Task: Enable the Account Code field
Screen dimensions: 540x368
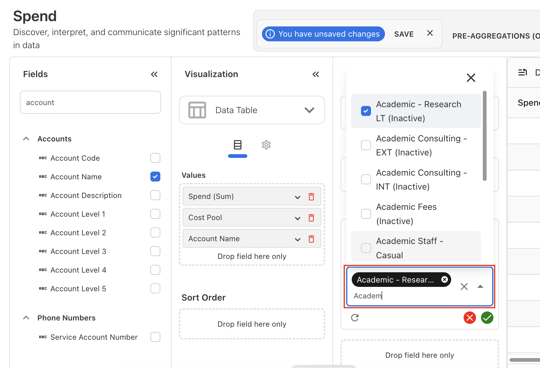Action: pyautogui.click(x=155, y=158)
